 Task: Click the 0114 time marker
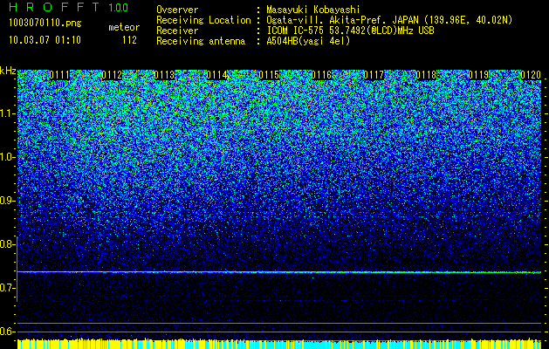tap(216, 75)
